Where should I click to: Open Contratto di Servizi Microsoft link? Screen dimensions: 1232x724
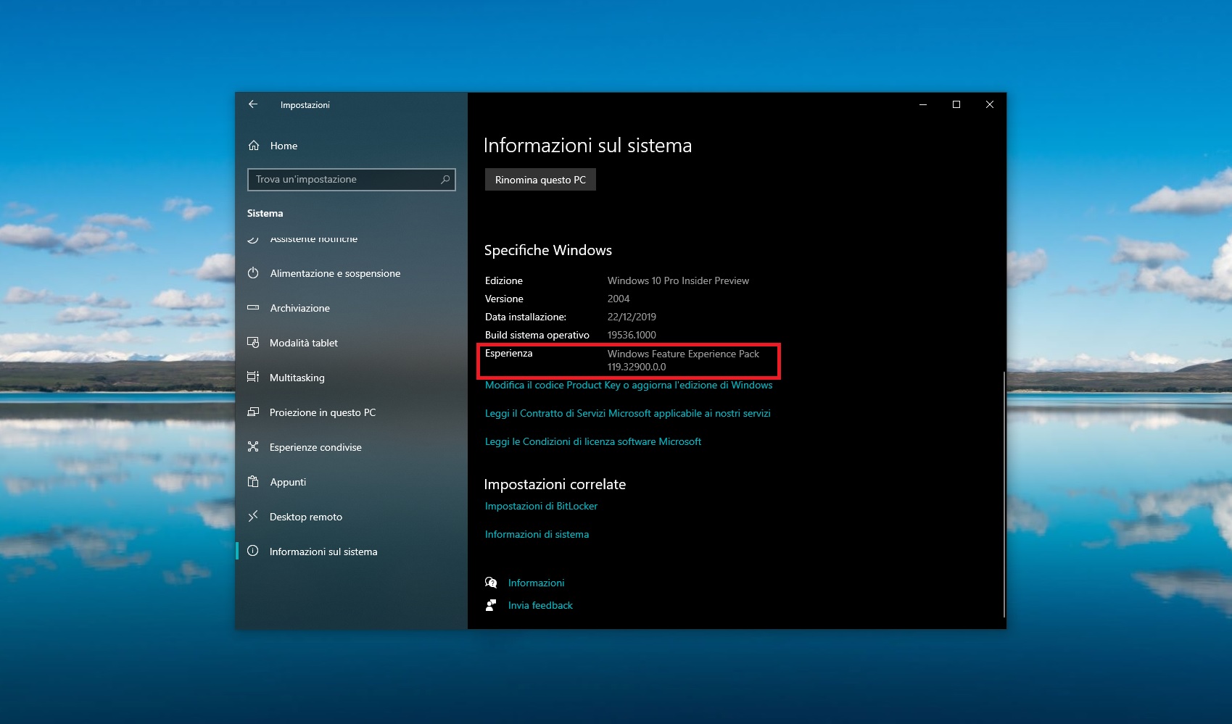click(628, 413)
